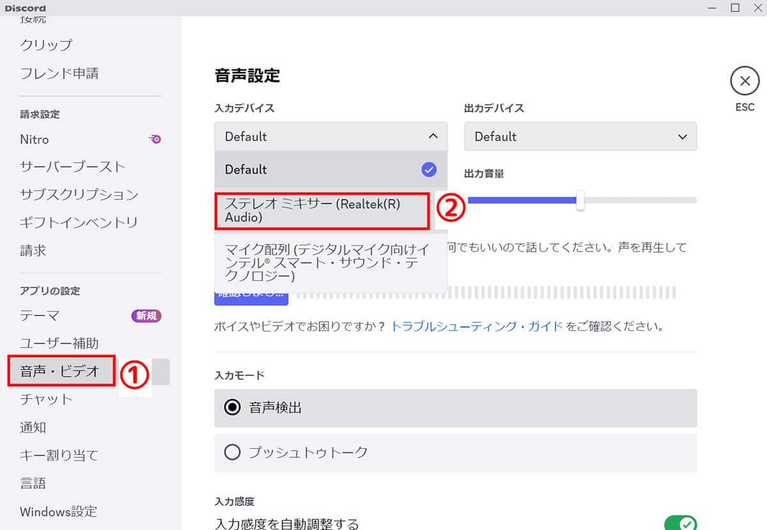Open ユーザー補助 settings
The height and width of the screenshot is (530, 767).
[x=59, y=343]
